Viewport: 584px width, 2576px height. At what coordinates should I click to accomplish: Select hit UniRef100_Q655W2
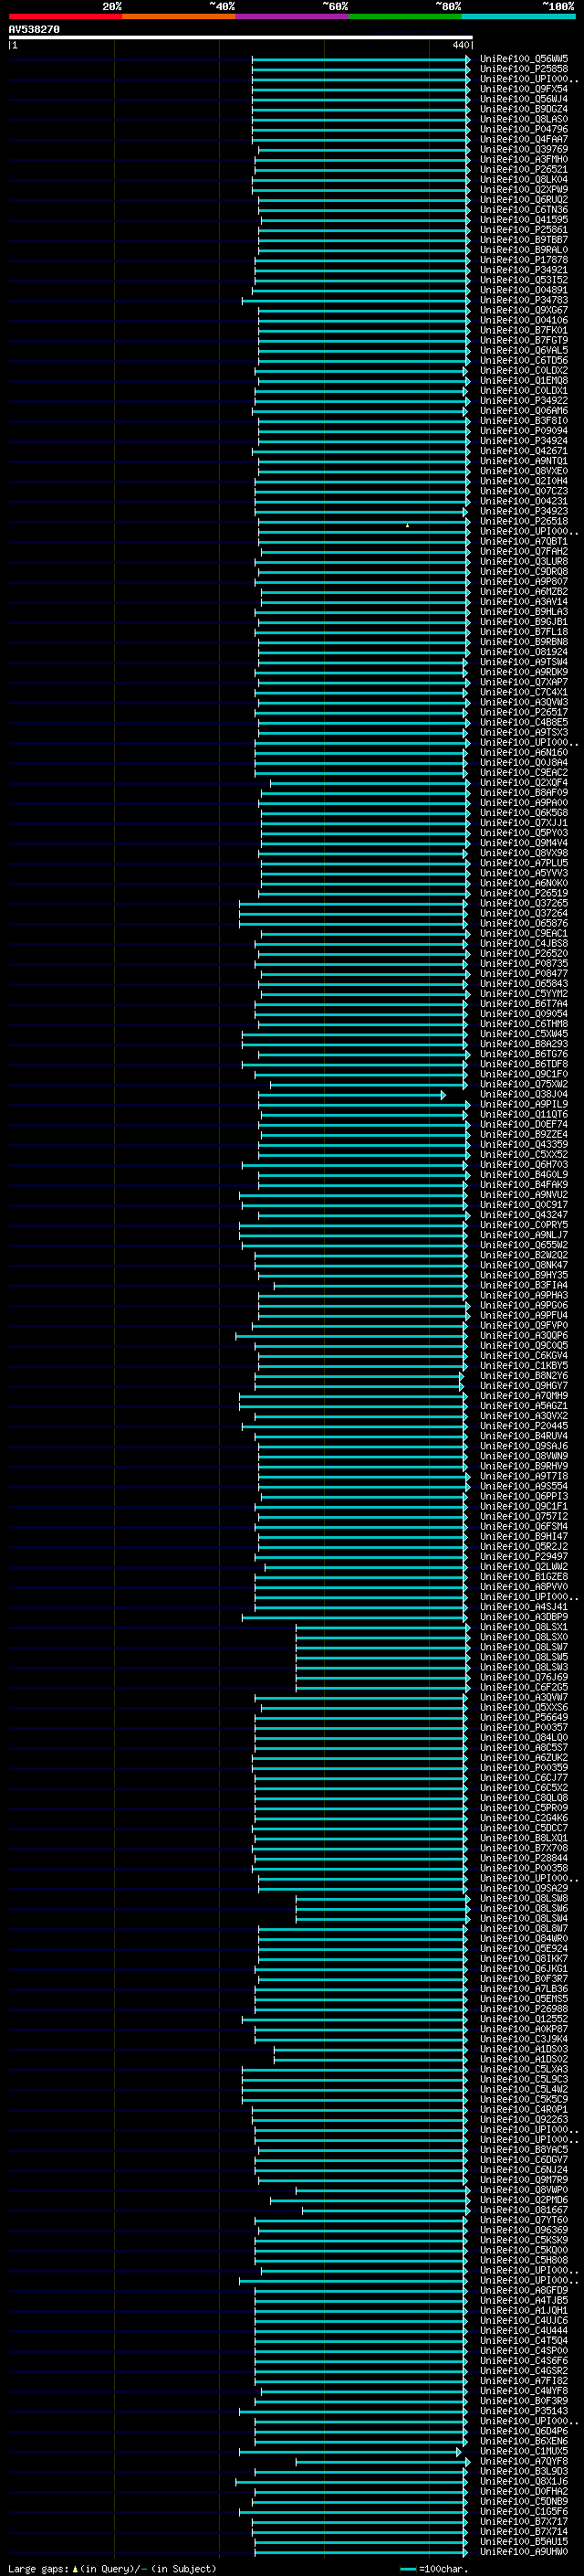pyautogui.click(x=524, y=1246)
